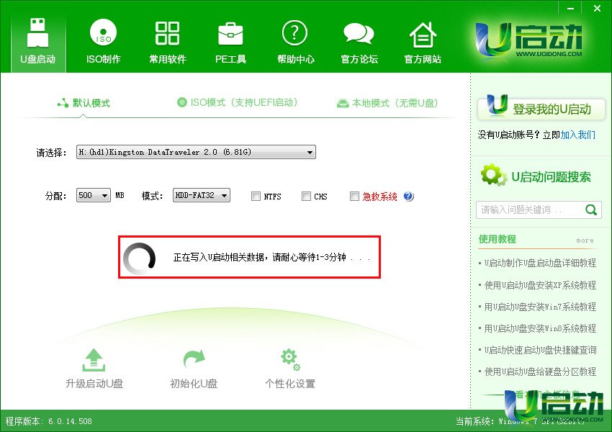Switch to 默认模式 tab
Image resolution: width=612 pixels, height=432 pixels.
[84, 103]
